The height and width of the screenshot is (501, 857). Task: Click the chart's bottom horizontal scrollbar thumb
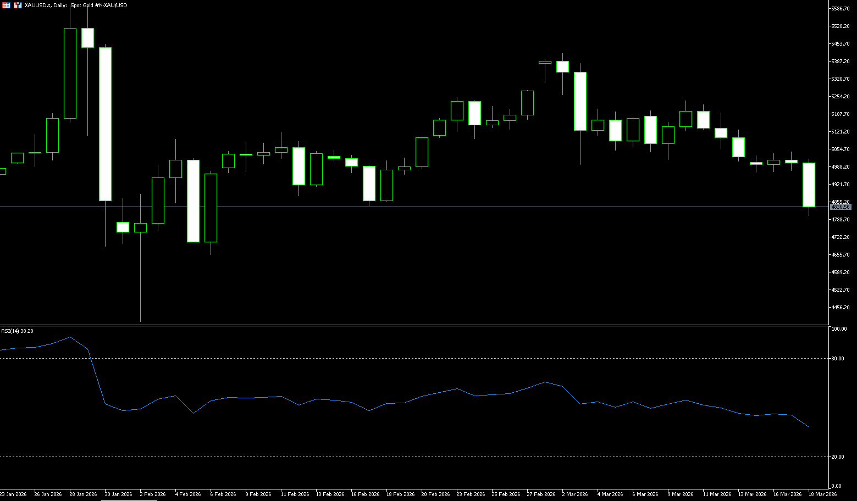pyautogui.click(x=129, y=500)
